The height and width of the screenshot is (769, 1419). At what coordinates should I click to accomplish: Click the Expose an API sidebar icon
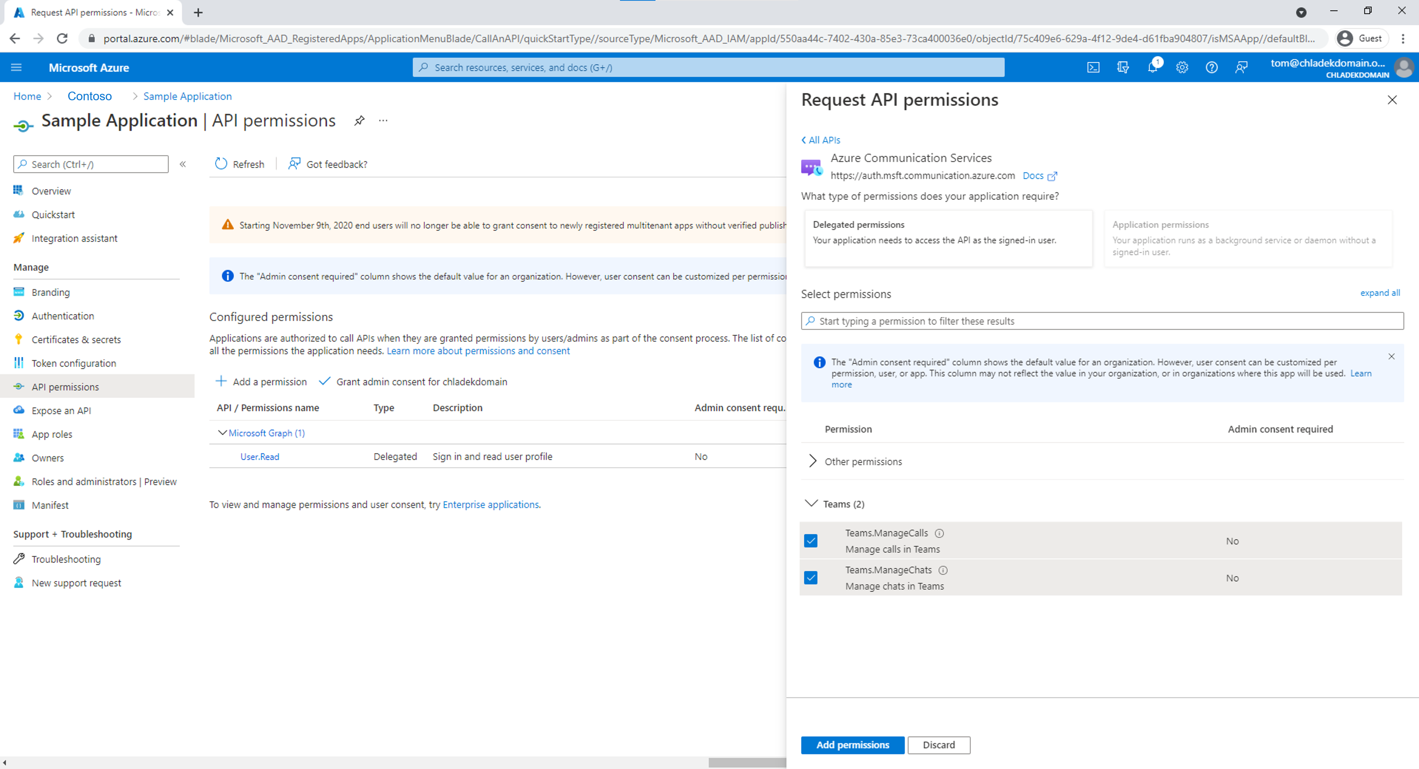(x=19, y=410)
